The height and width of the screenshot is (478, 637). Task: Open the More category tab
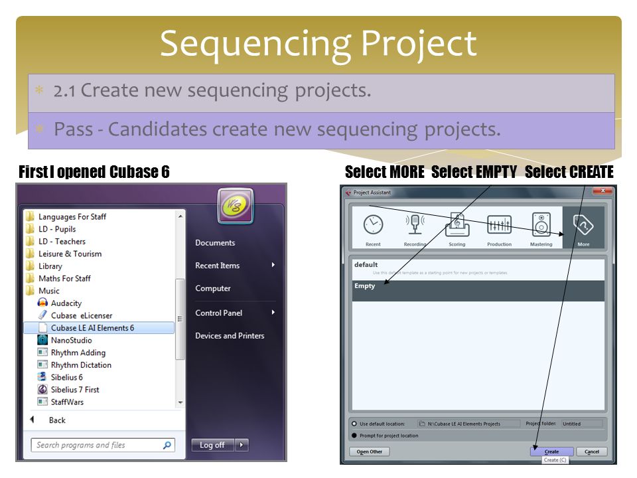(x=583, y=228)
